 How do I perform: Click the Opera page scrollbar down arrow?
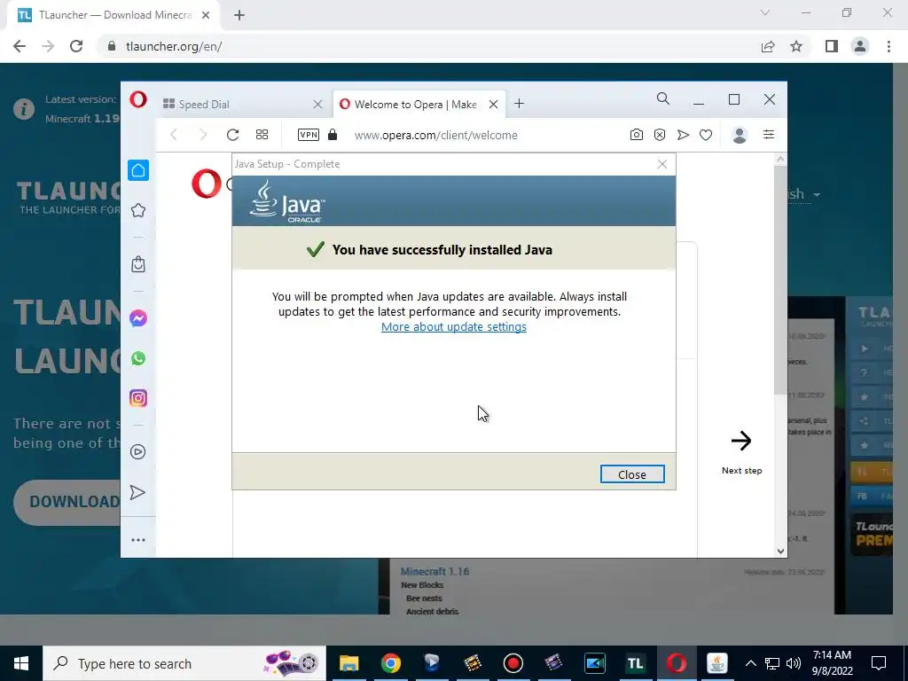click(780, 552)
